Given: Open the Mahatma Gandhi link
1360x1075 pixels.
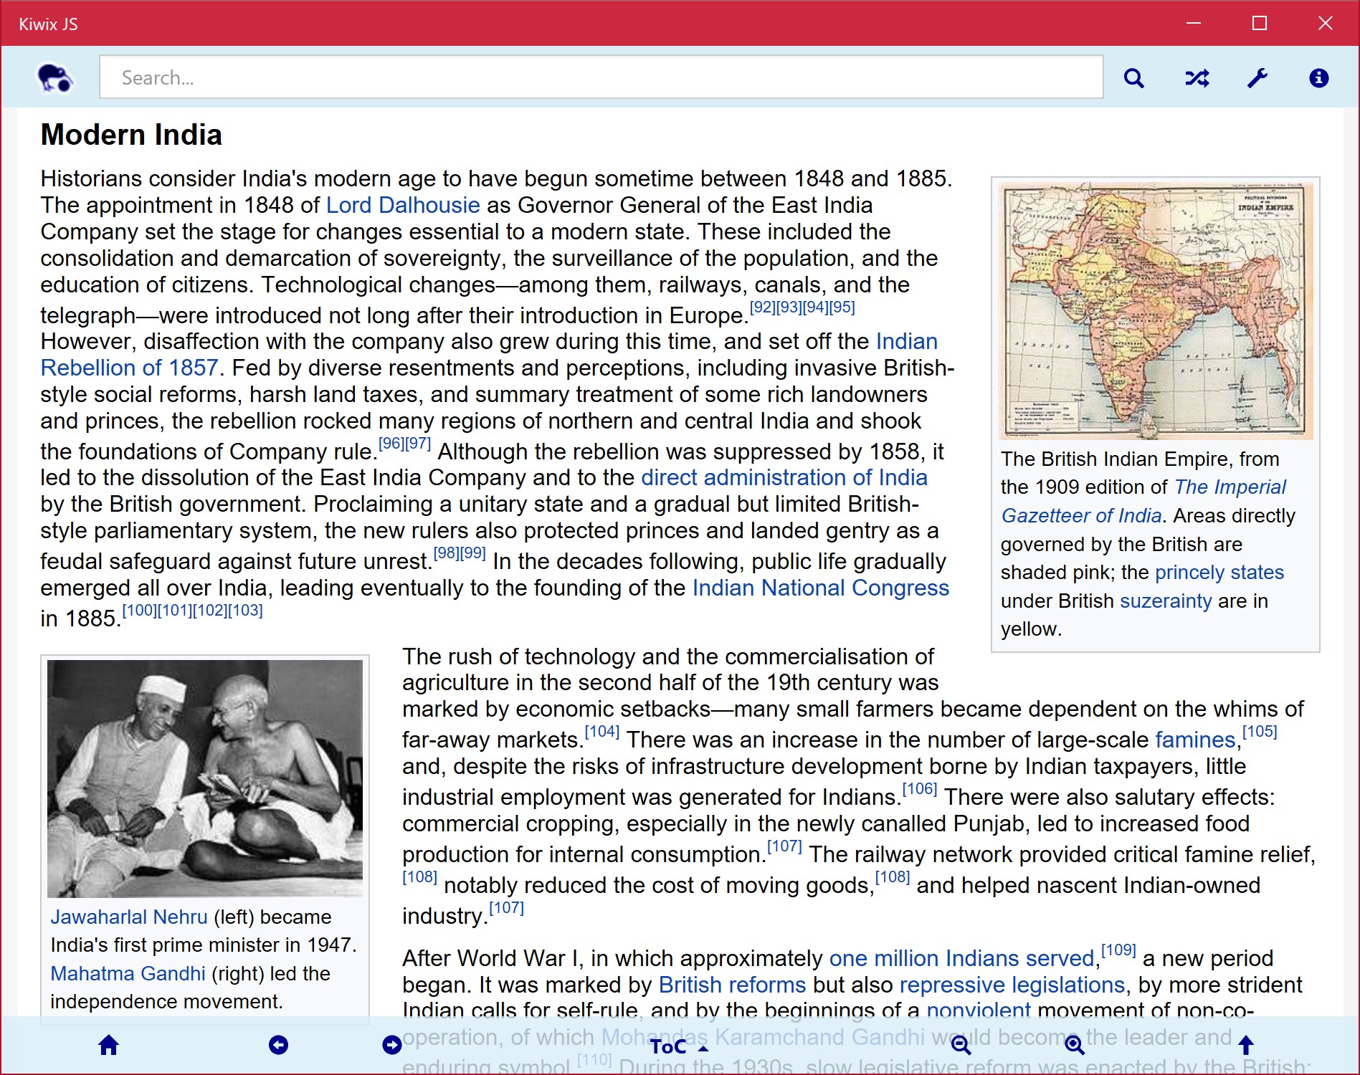Looking at the screenshot, I should 128,973.
